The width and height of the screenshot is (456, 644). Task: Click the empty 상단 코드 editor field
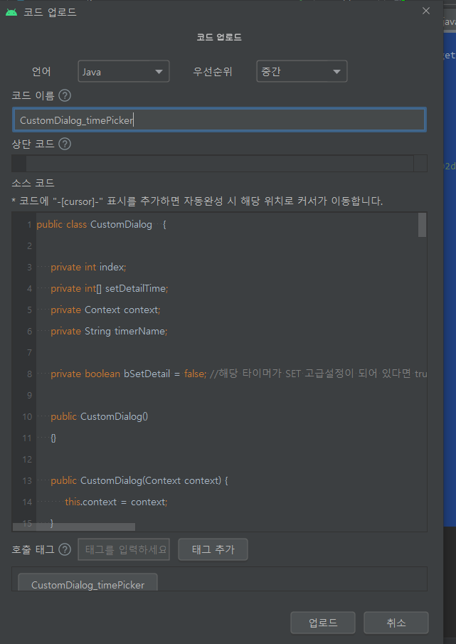[219, 164]
